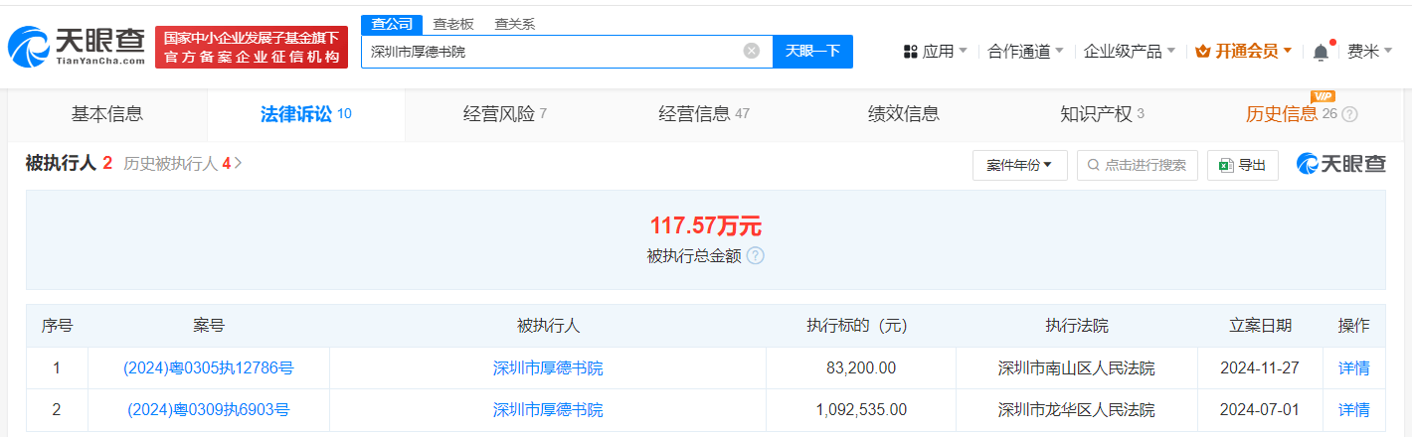1412x437 pixels.
Task: Open the 费米 user account menu
Action: pyautogui.click(x=1370, y=51)
